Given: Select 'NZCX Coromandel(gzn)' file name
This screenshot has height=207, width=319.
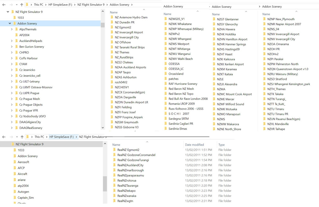Looking at the screenshot, I should 130,92.
